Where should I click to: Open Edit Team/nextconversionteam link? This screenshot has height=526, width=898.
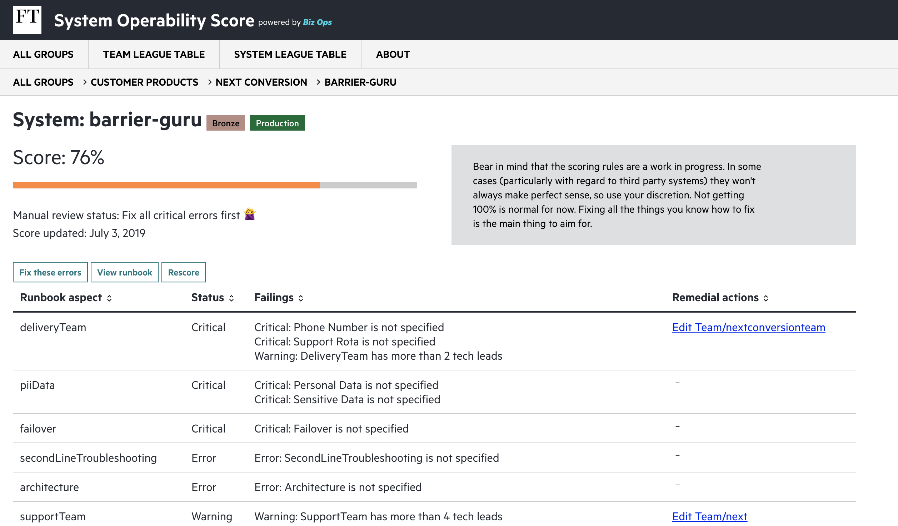[748, 327]
